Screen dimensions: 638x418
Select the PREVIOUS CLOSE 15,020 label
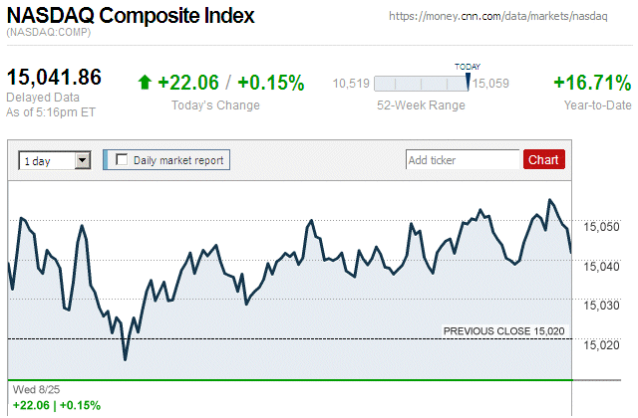pos(504,330)
